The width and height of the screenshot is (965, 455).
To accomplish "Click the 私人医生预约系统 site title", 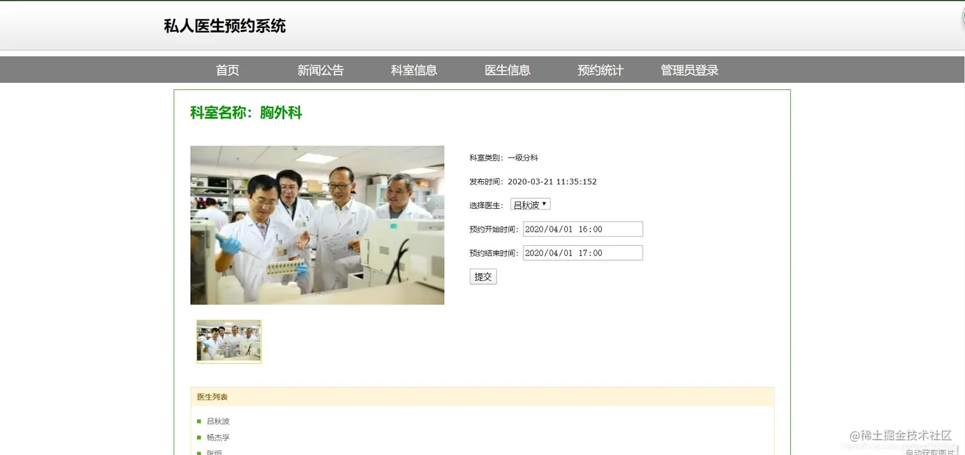I will 225,26.
